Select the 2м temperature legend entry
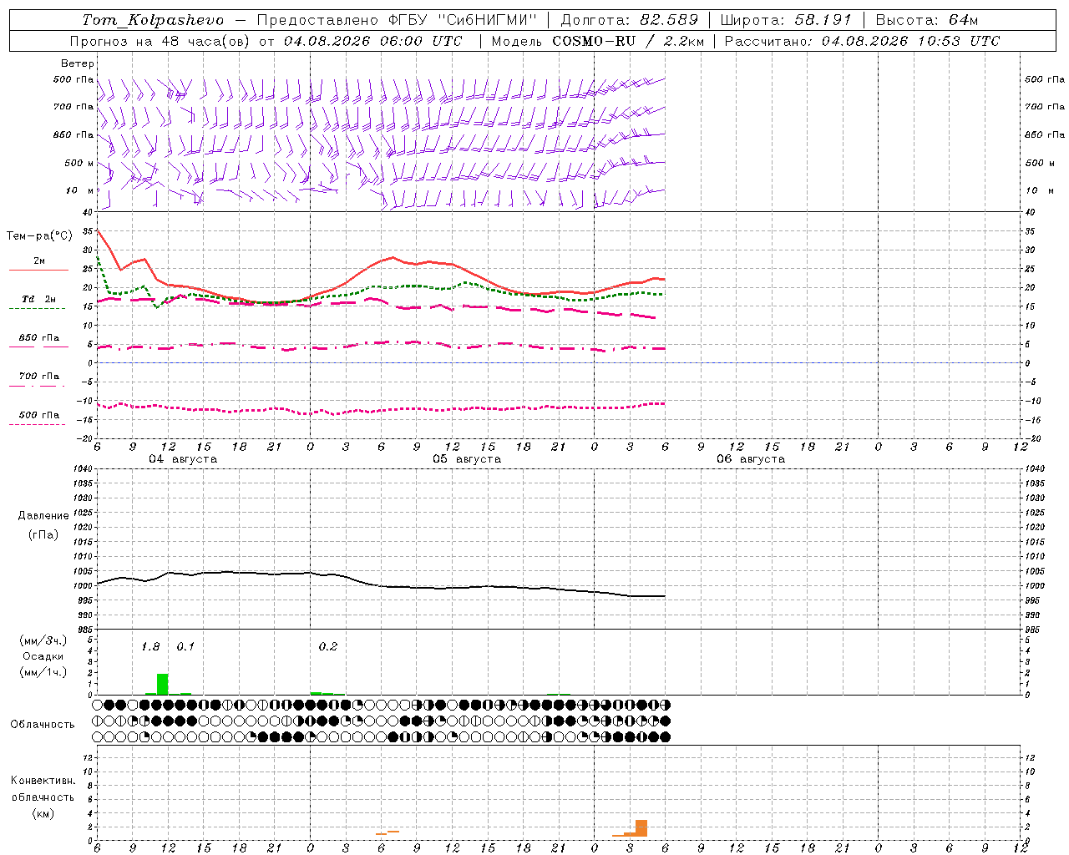 [38, 261]
